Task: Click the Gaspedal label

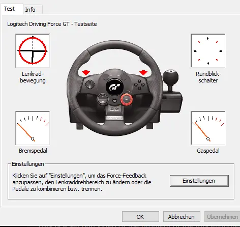Action: pos(208,151)
